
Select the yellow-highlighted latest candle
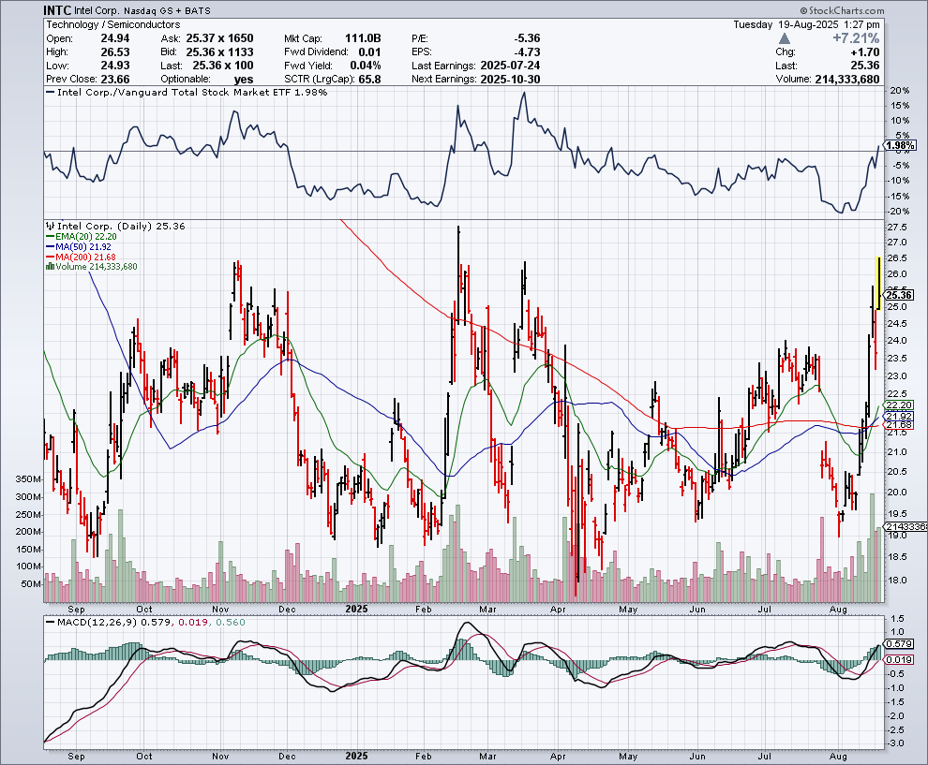pos(879,281)
